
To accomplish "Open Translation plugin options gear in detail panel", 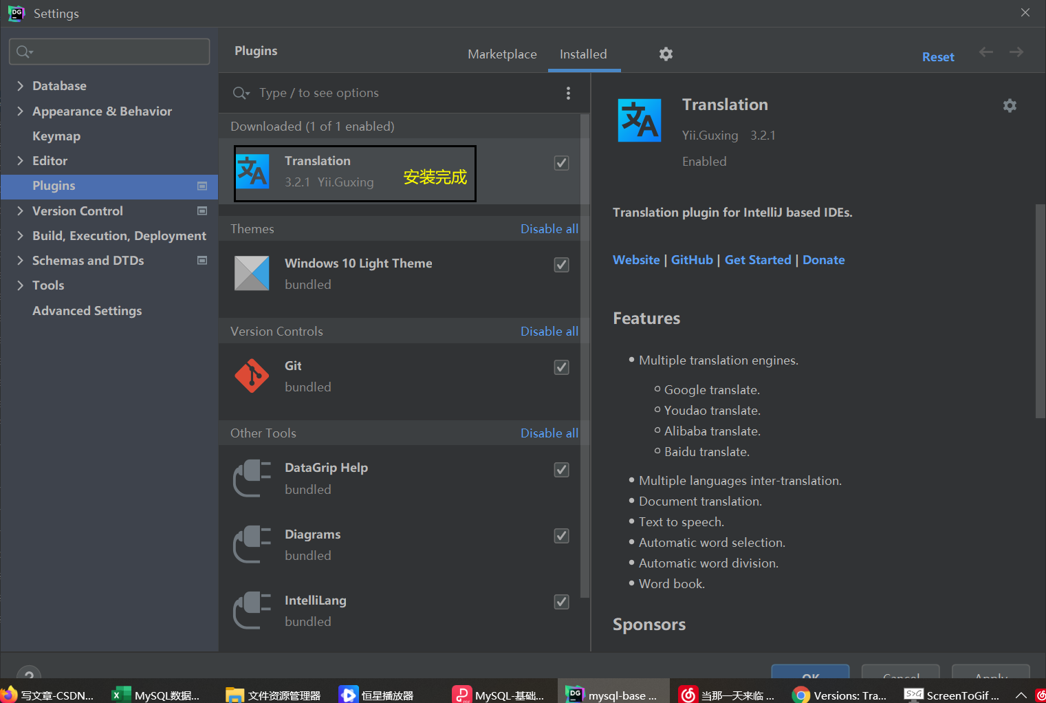I will tap(1009, 105).
